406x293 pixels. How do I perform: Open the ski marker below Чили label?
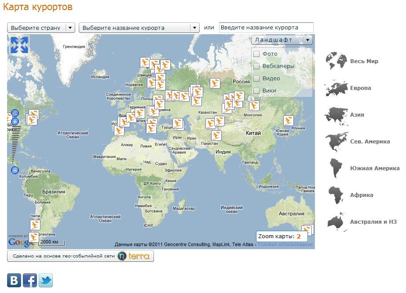point(35,225)
